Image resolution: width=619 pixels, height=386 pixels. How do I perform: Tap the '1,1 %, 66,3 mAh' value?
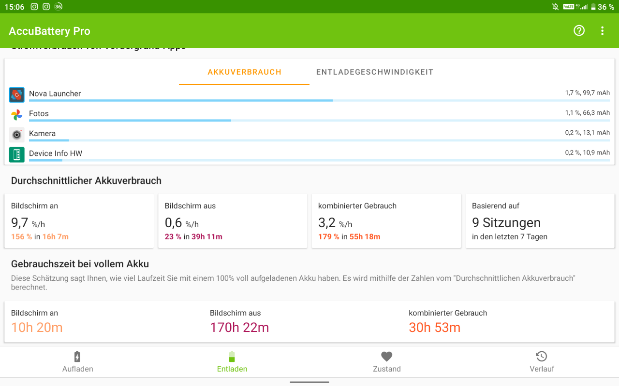pyautogui.click(x=587, y=112)
